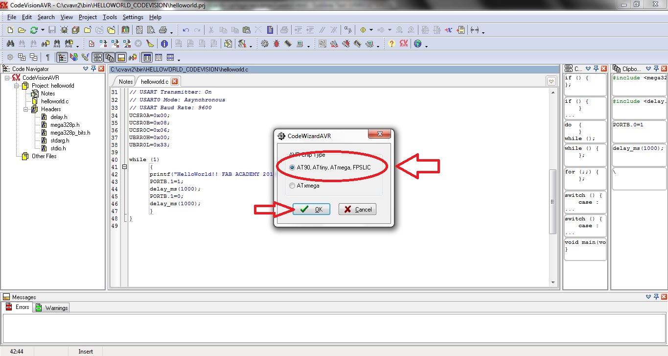Viewport: 668px width, 356px height.
Task: Open the chip programmer icon
Action: 288,44
